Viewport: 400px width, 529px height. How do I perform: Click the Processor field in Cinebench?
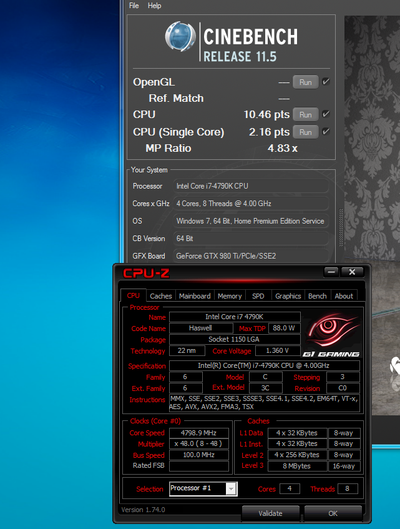click(251, 186)
